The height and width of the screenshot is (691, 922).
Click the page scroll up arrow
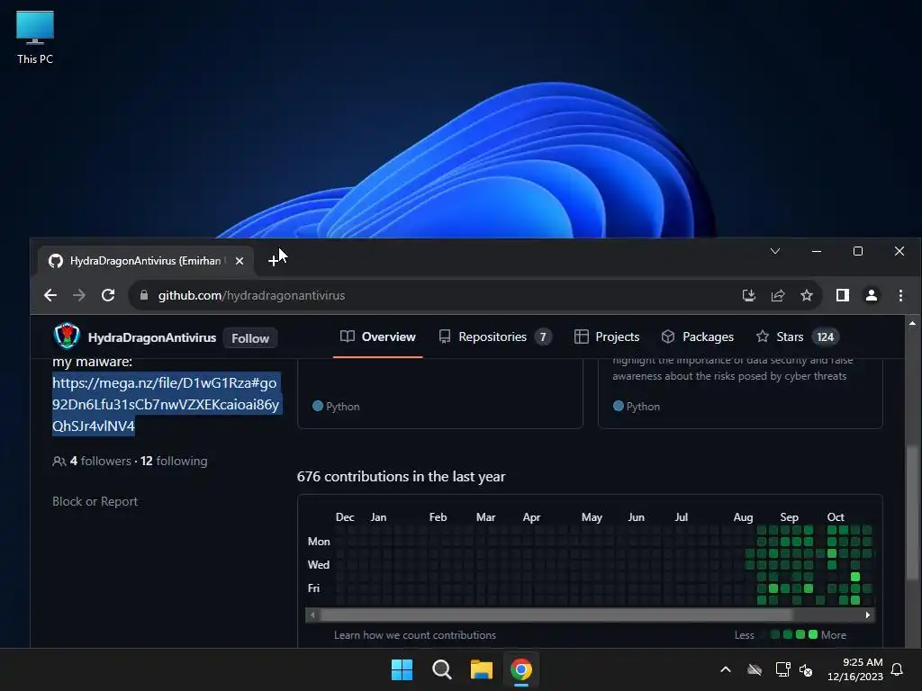pyautogui.click(x=912, y=323)
